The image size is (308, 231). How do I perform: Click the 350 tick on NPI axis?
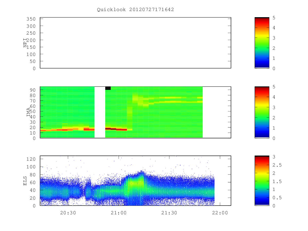point(31,19)
